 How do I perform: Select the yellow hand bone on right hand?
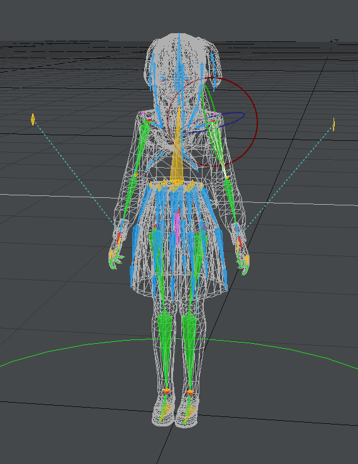[247, 260]
